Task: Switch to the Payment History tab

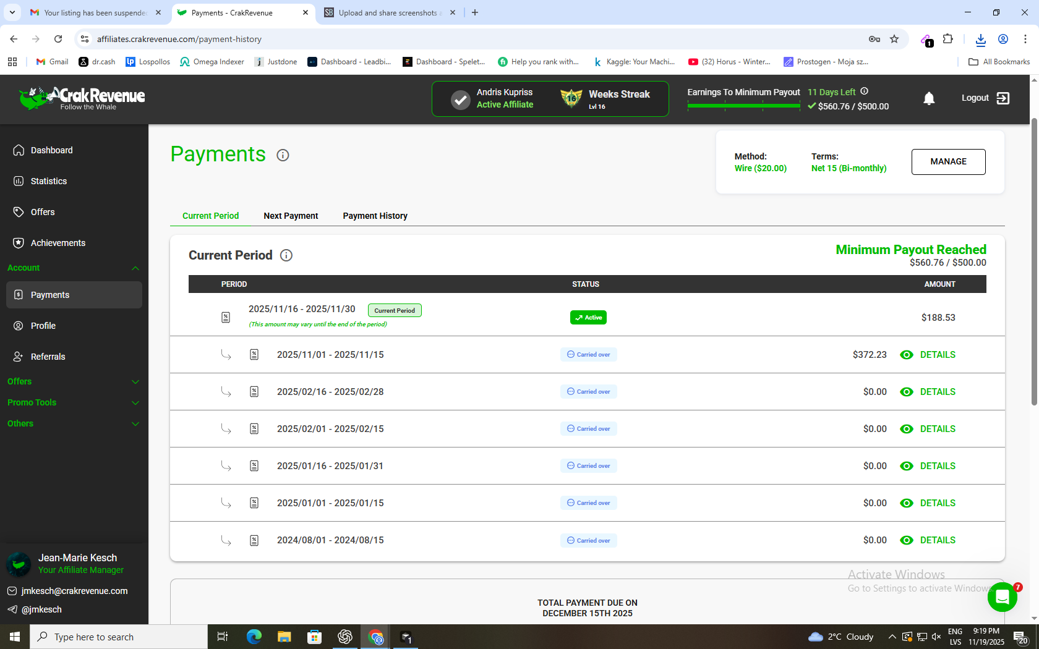Action: [x=375, y=216]
